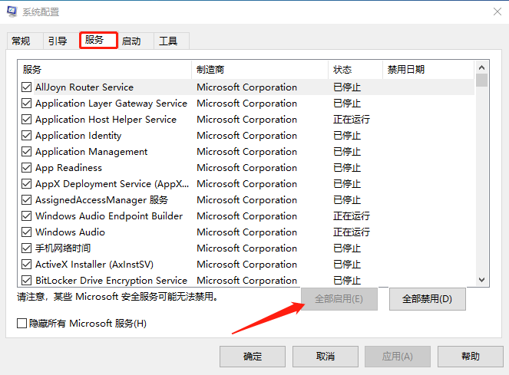This screenshot has height=375, width=509.
Task: Open the 引导 tab
Action: [x=58, y=41]
